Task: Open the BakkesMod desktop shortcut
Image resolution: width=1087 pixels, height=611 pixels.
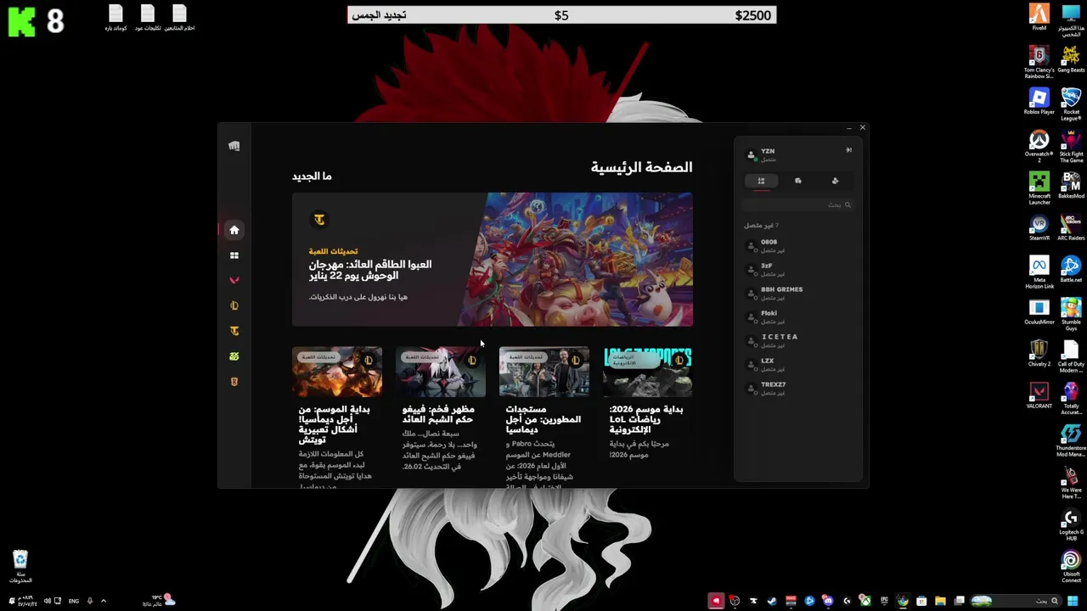Action: pyautogui.click(x=1071, y=186)
